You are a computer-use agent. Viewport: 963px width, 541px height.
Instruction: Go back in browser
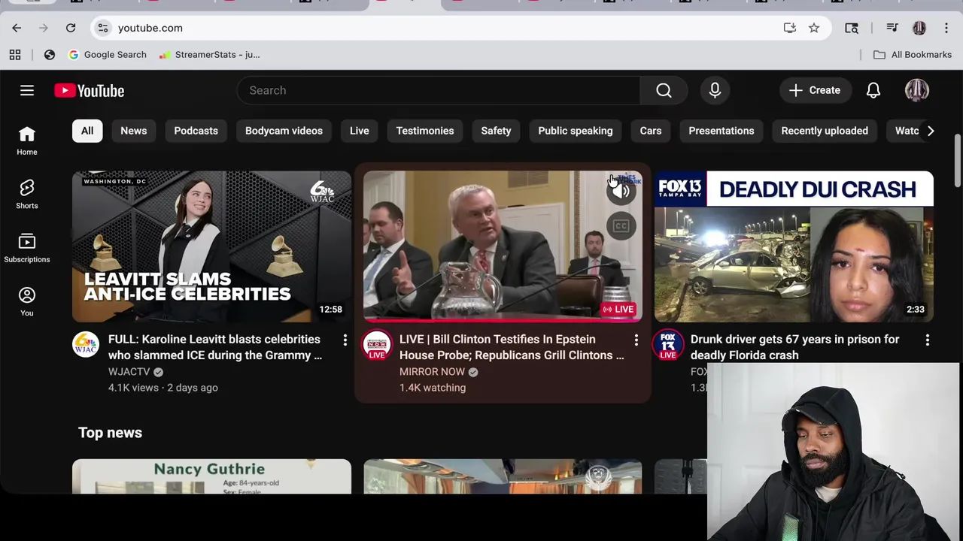click(x=17, y=28)
